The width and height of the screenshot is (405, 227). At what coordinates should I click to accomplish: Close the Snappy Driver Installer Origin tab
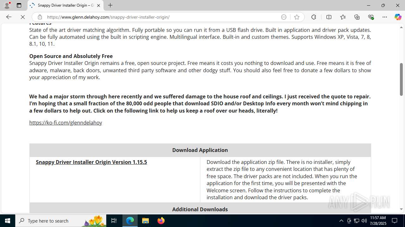[98, 5]
